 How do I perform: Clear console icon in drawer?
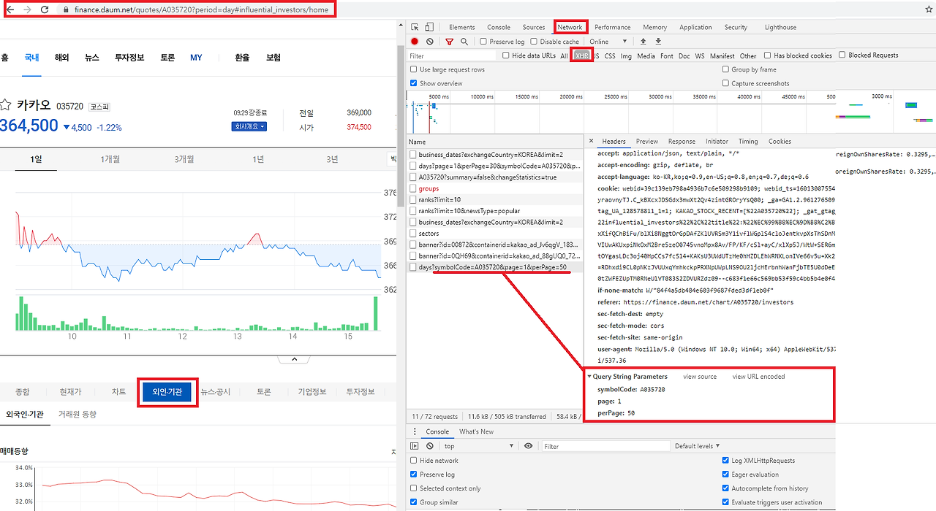click(430, 446)
